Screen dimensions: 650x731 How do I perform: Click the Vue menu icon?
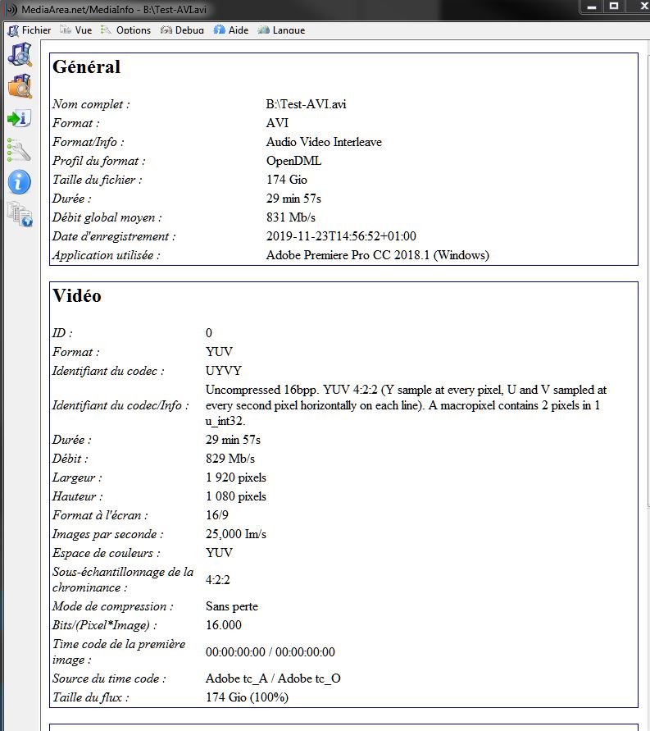pos(66,30)
